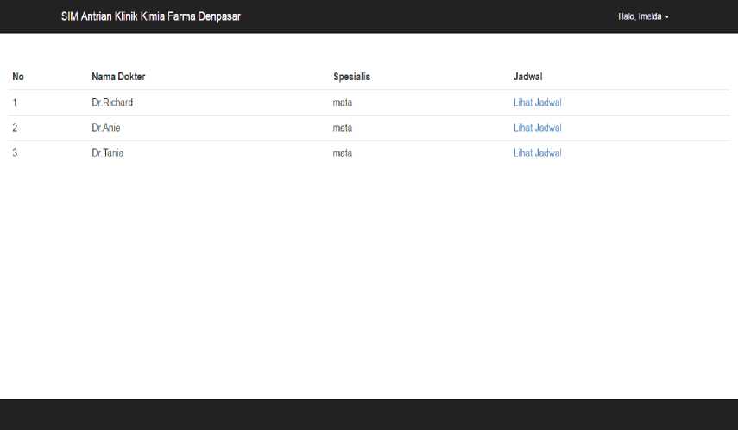
Task: Click the mata specialty in Dr.Anie's row
Action: pyautogui.click(x=343, y=128)
